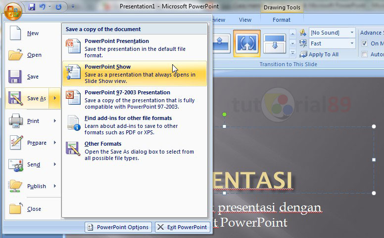Image resolution: width=384 pixels, height=238 pixels.
Task: Choose Save from the Office menu
Action: pos(33,77)
